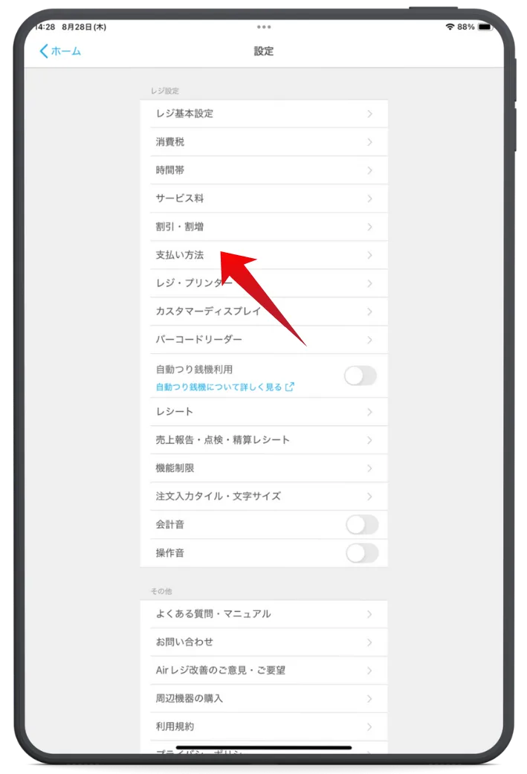Tap the battery indicator icon
This screenshot has width=527, height=774.
pos(485,27)
